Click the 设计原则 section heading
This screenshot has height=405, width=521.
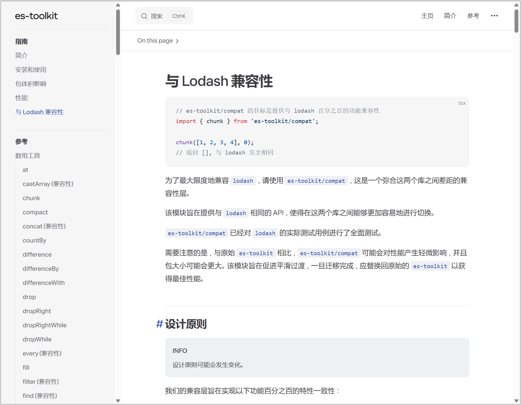click(x=186, y=324)
